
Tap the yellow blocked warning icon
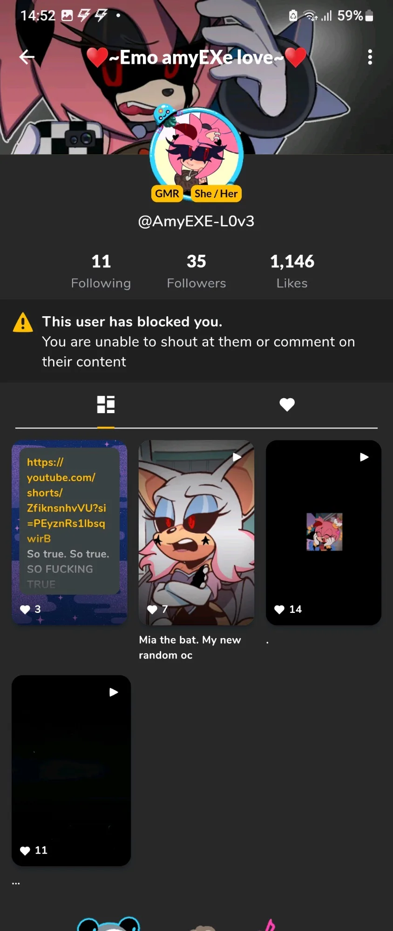pos(23,322)
